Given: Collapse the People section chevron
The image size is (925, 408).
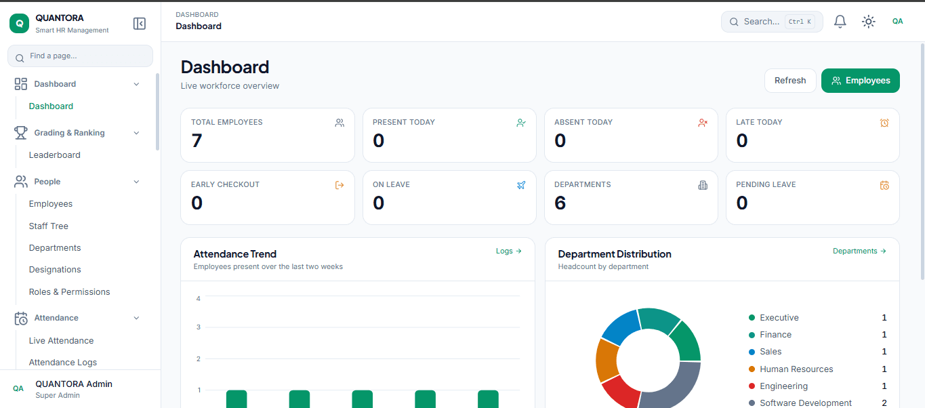Looking at the screenshot, I should [136, 182].
